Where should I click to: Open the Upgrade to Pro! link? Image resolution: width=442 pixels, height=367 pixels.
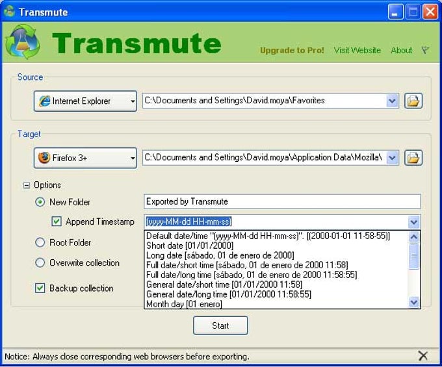coord(292,51)
